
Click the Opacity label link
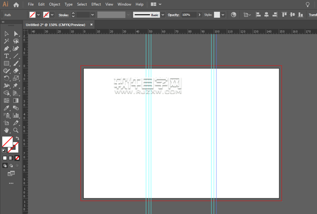tap(174, 15)
